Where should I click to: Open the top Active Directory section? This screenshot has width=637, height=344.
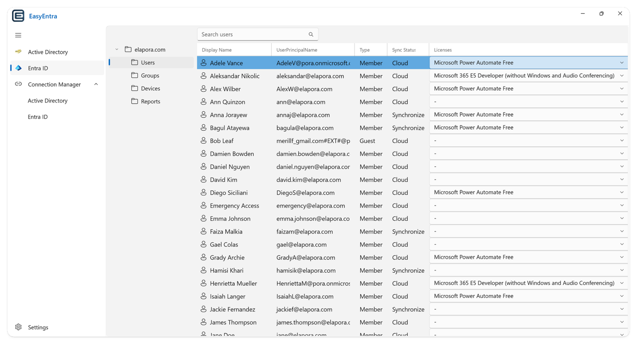tap(57, 52)
